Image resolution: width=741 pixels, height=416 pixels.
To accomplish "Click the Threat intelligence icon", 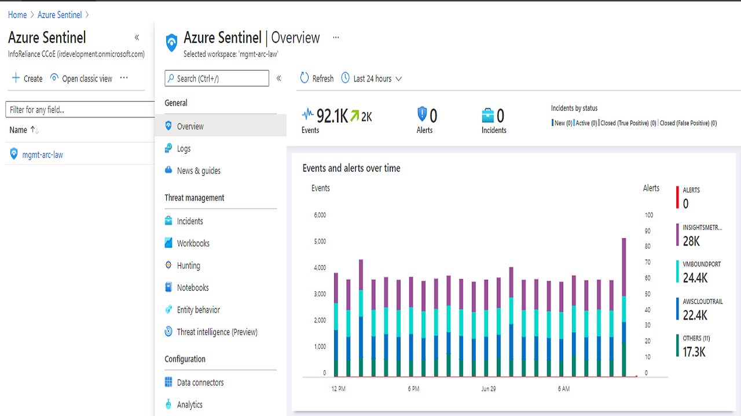I will [168, 332].
